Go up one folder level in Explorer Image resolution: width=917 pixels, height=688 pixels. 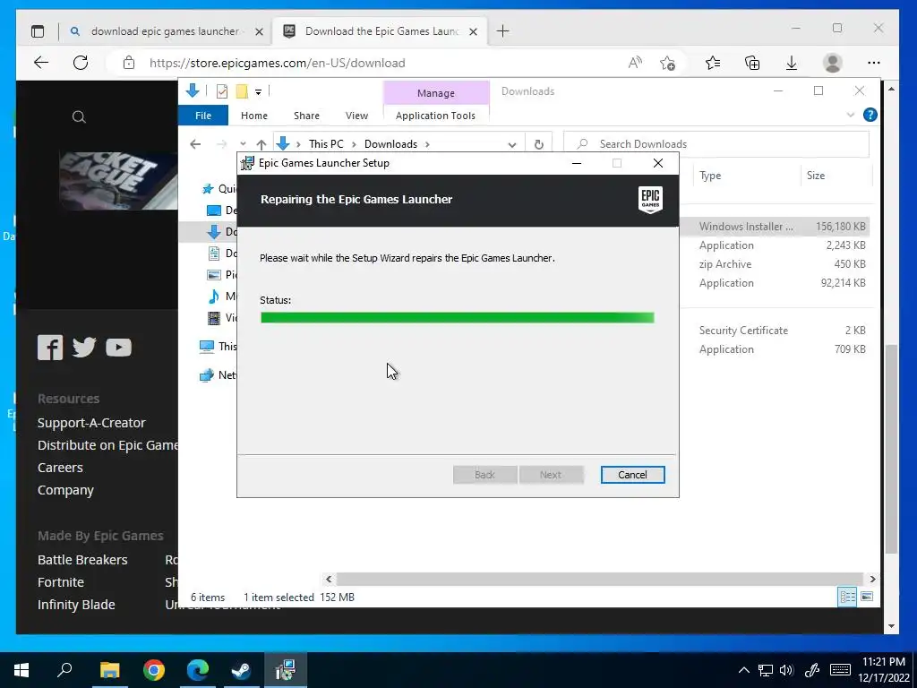261,144
